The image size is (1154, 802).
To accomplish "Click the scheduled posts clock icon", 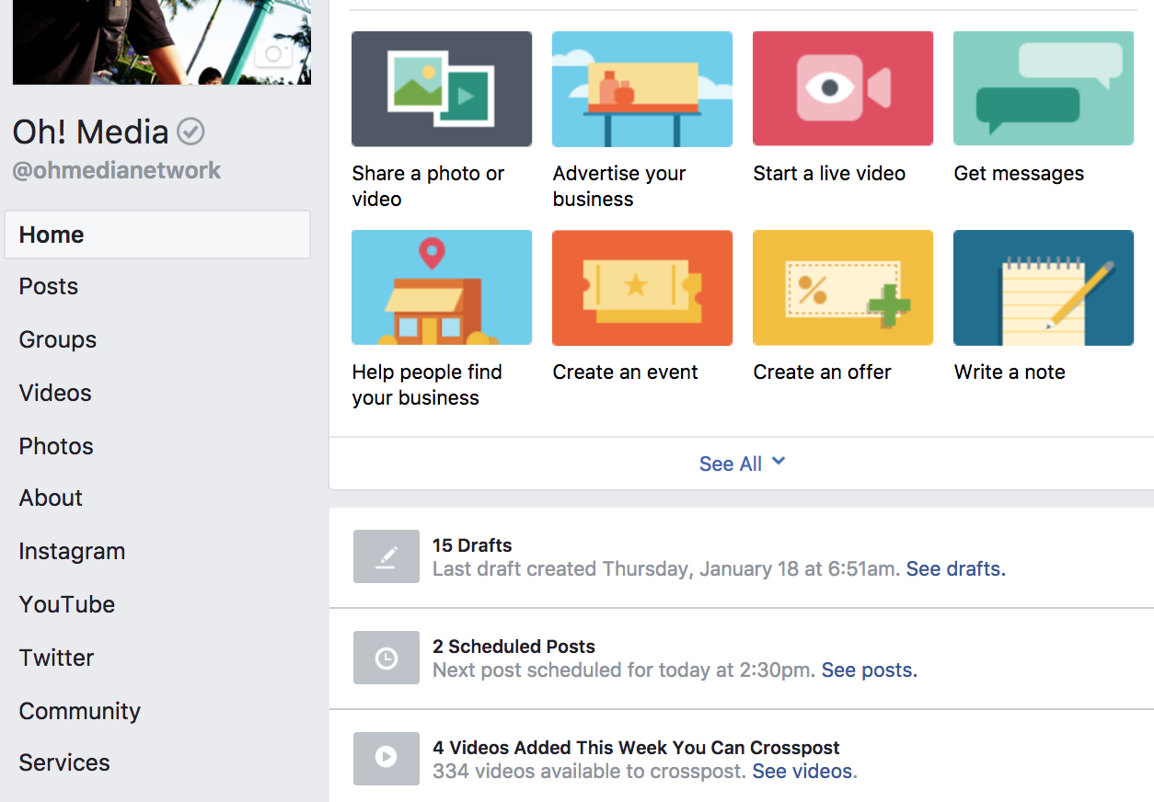I will 387,658.
